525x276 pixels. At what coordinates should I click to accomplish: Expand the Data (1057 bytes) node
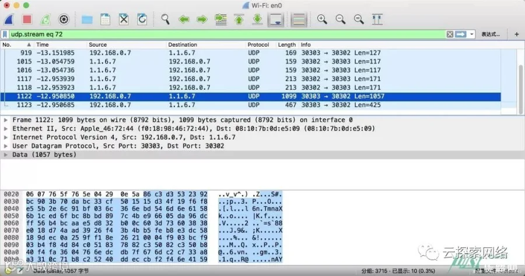pos(6,154)
